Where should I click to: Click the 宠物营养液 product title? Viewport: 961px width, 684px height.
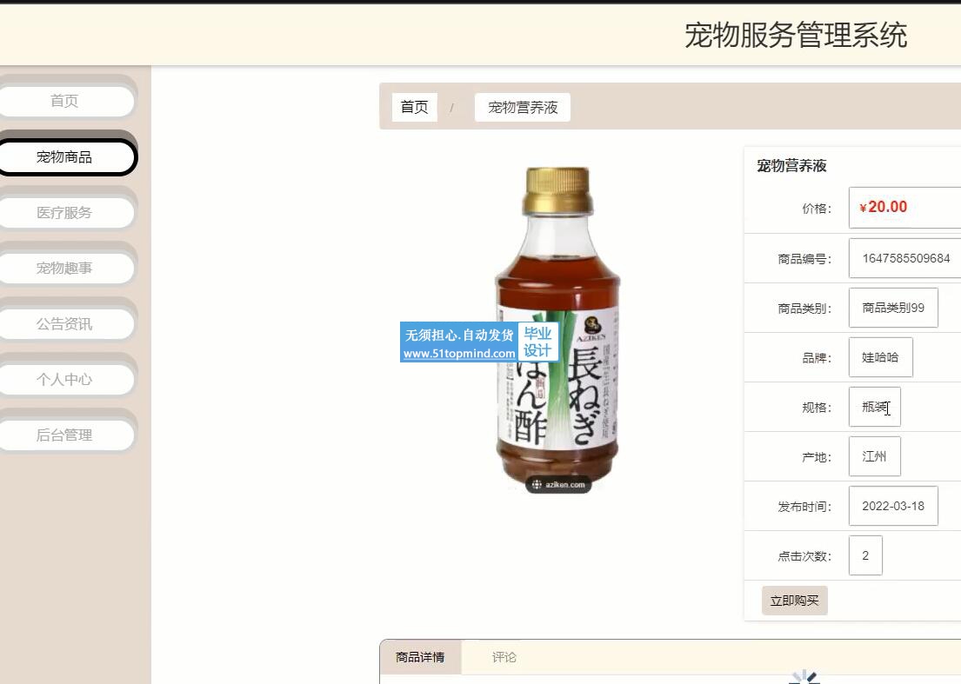[791, 166]
